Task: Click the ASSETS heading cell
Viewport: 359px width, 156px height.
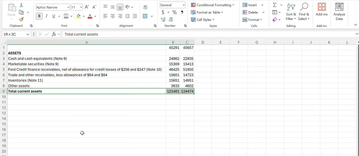Action: click(87, 53)
